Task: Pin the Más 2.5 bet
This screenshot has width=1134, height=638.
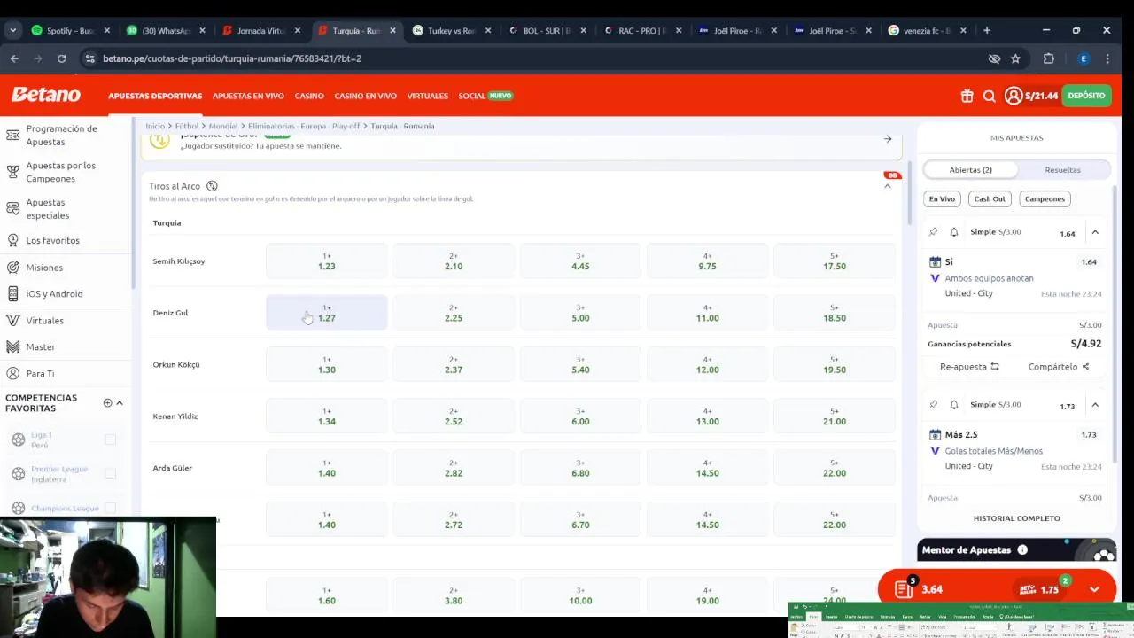Action: [933, 405]
